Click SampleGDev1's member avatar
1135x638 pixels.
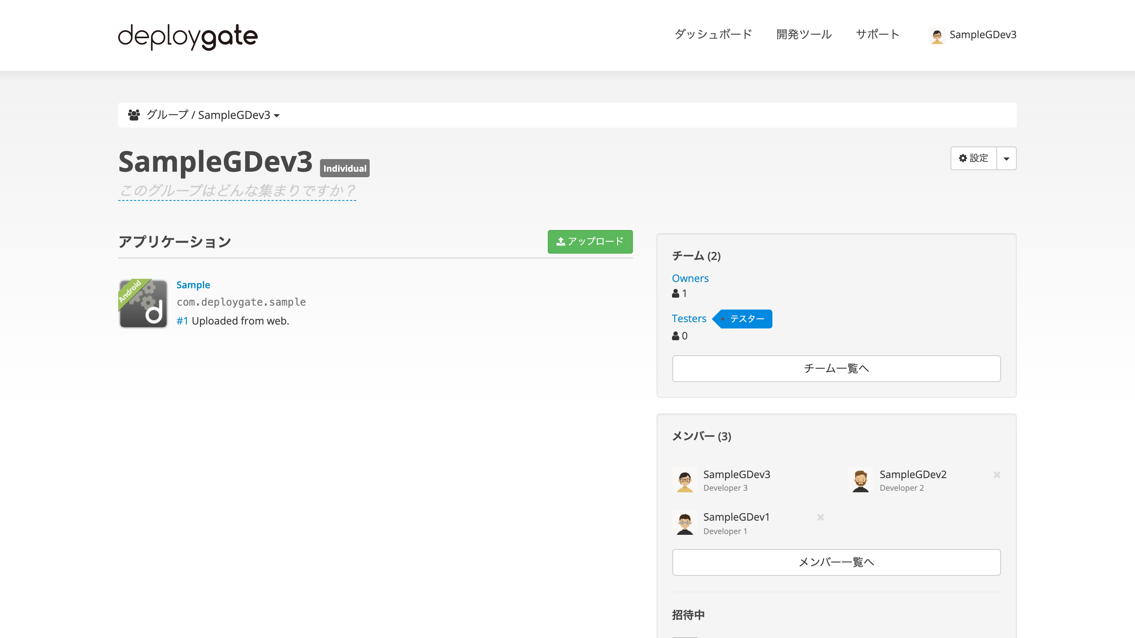tap(684, 523)
